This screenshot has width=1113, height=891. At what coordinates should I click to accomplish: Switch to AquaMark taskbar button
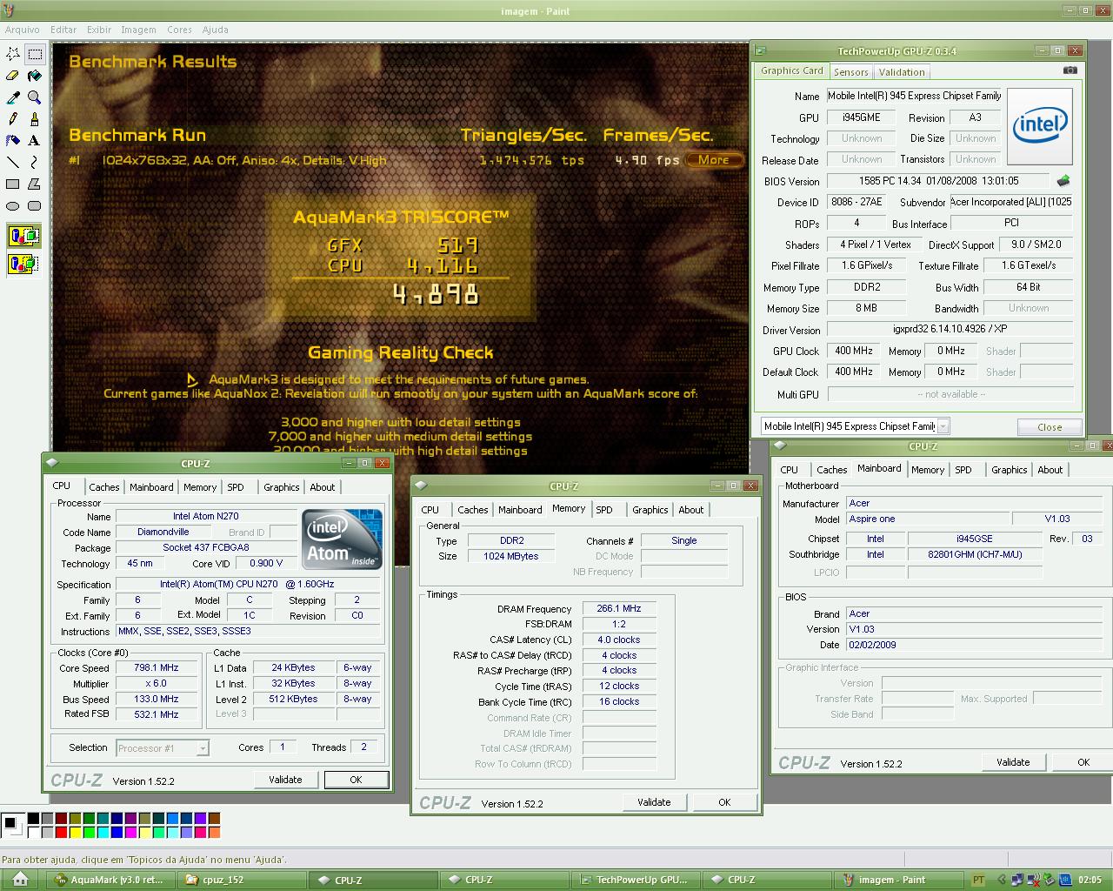[x=111, y=880]
